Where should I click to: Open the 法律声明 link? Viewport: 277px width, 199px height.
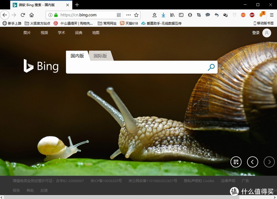point(228,181)
